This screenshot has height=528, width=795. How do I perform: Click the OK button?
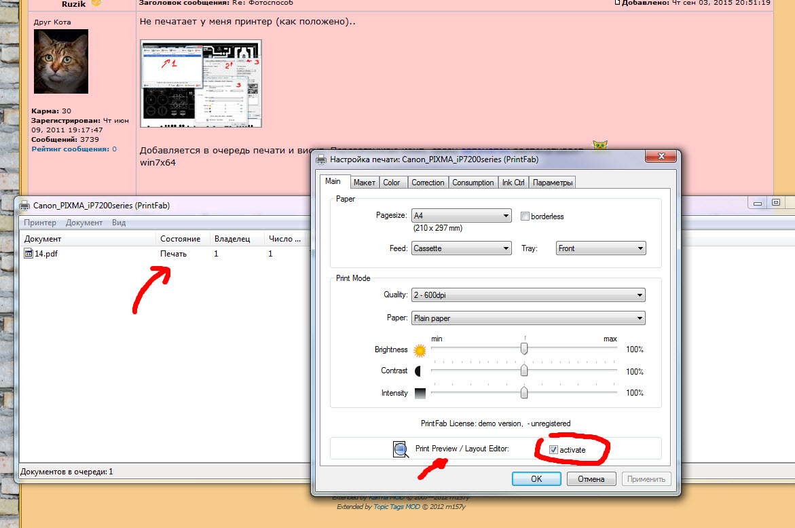click(x=536, y=479)
